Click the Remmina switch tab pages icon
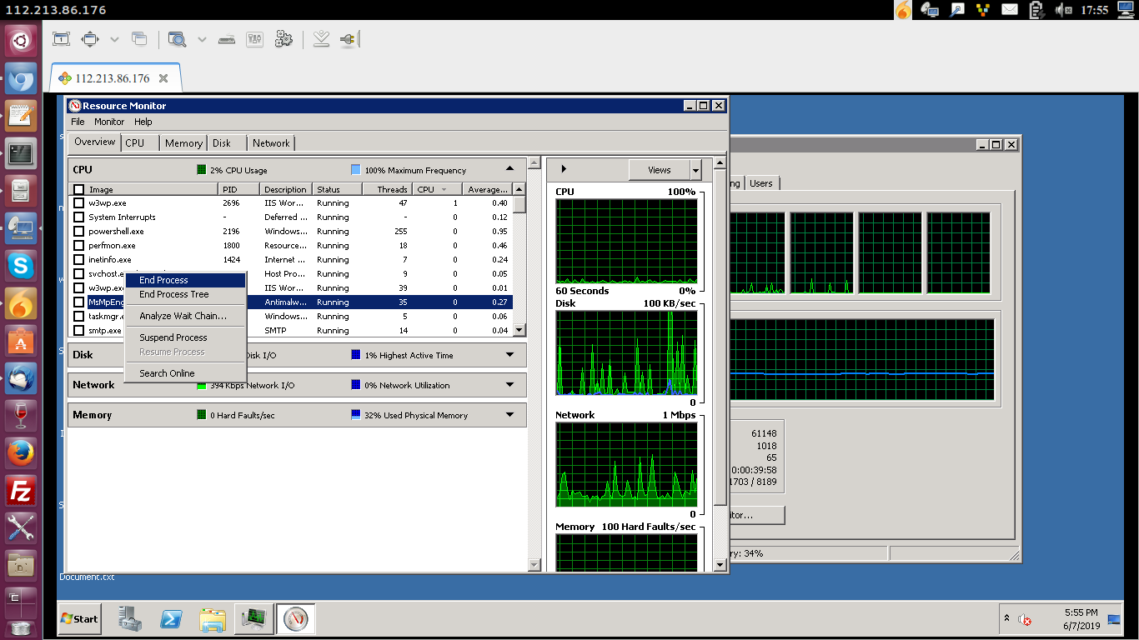 tap(139, 39)
